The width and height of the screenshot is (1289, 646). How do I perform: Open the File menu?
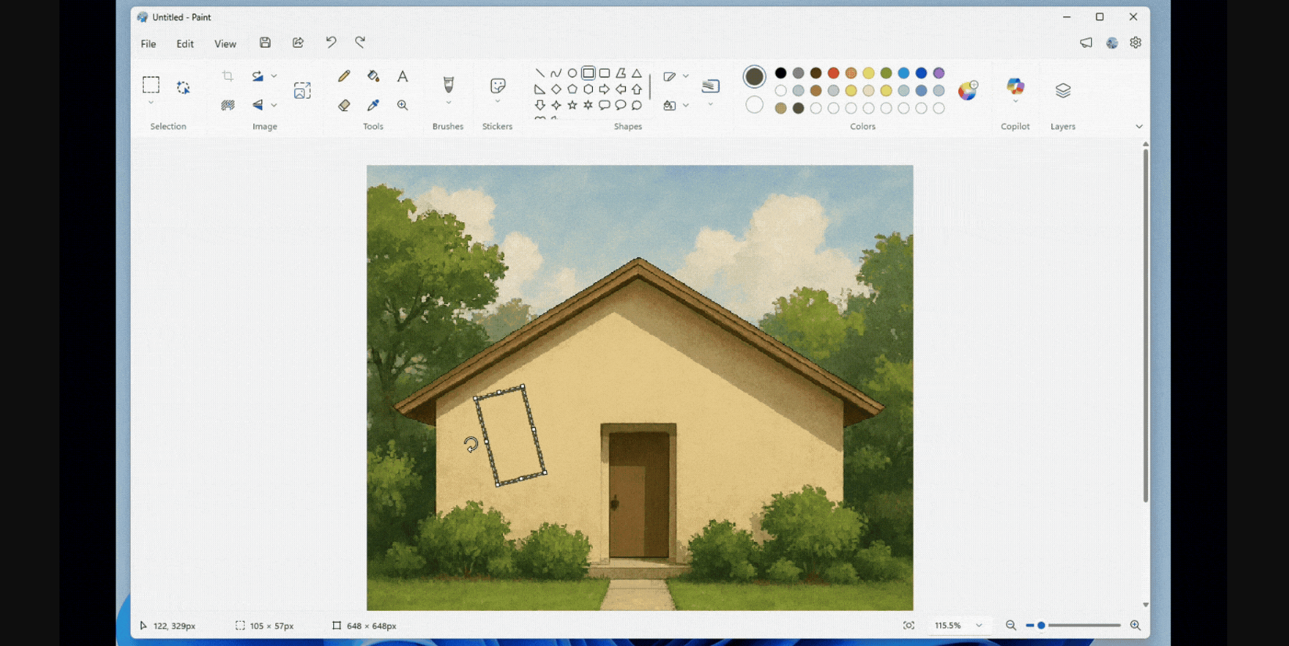point(149,44)
